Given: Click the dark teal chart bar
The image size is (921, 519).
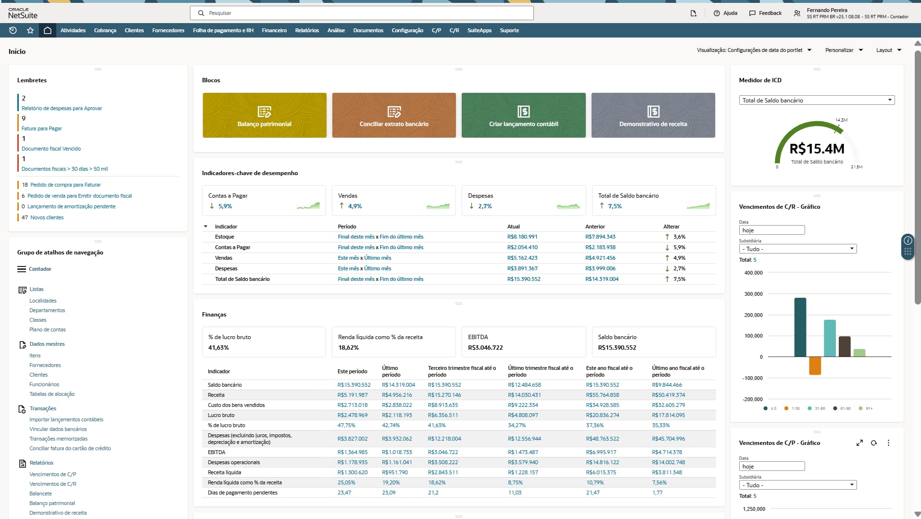Looking at the screenshot, I should pos(800,327).
